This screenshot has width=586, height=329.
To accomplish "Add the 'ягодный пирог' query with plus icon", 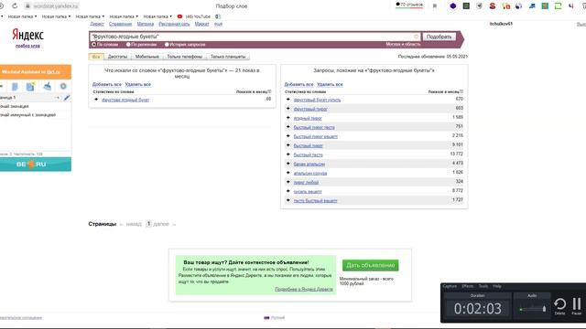I will click(288, 118).
